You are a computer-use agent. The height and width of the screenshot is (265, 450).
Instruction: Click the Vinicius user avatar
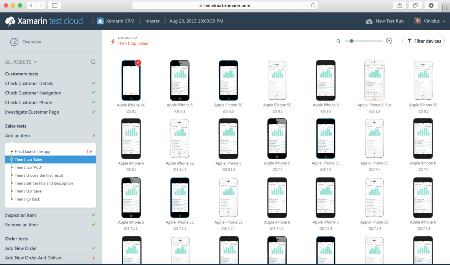click(417, 21)
